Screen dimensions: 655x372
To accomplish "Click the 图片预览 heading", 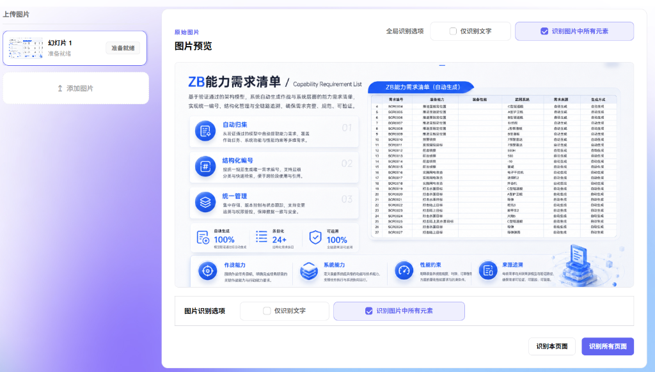I will pos(193,46).
